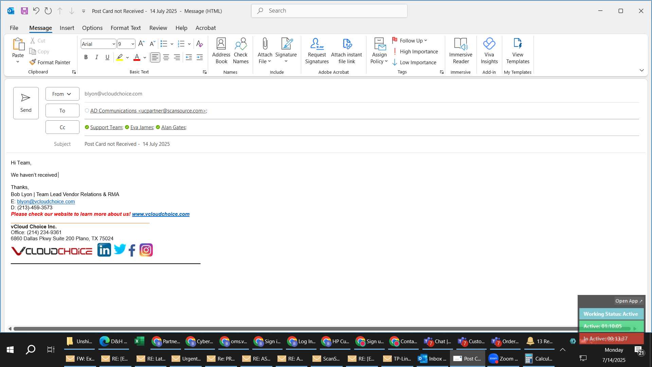Viewport: 652px width, 367px height.
Task: Increase the font size
Action: pyautogui.click(x=141, y=44)
